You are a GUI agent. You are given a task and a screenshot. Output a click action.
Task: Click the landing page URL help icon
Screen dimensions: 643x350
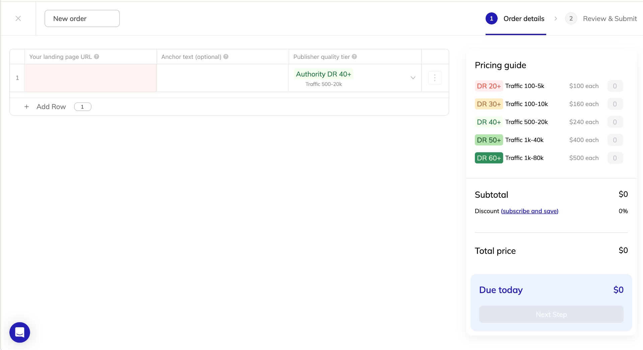[96, 57]
